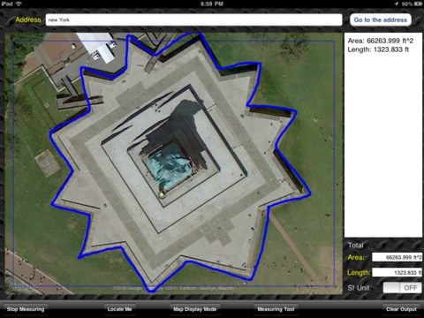Open the Measuring Tool options
Screen dimensions: 424x318
point(276,309)
